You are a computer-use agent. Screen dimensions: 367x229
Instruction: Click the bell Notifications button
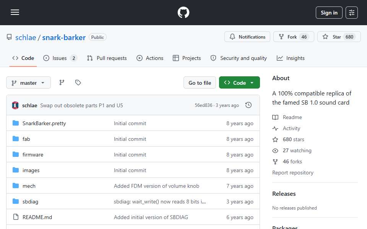pyautogui.click(x=247, y=37)
